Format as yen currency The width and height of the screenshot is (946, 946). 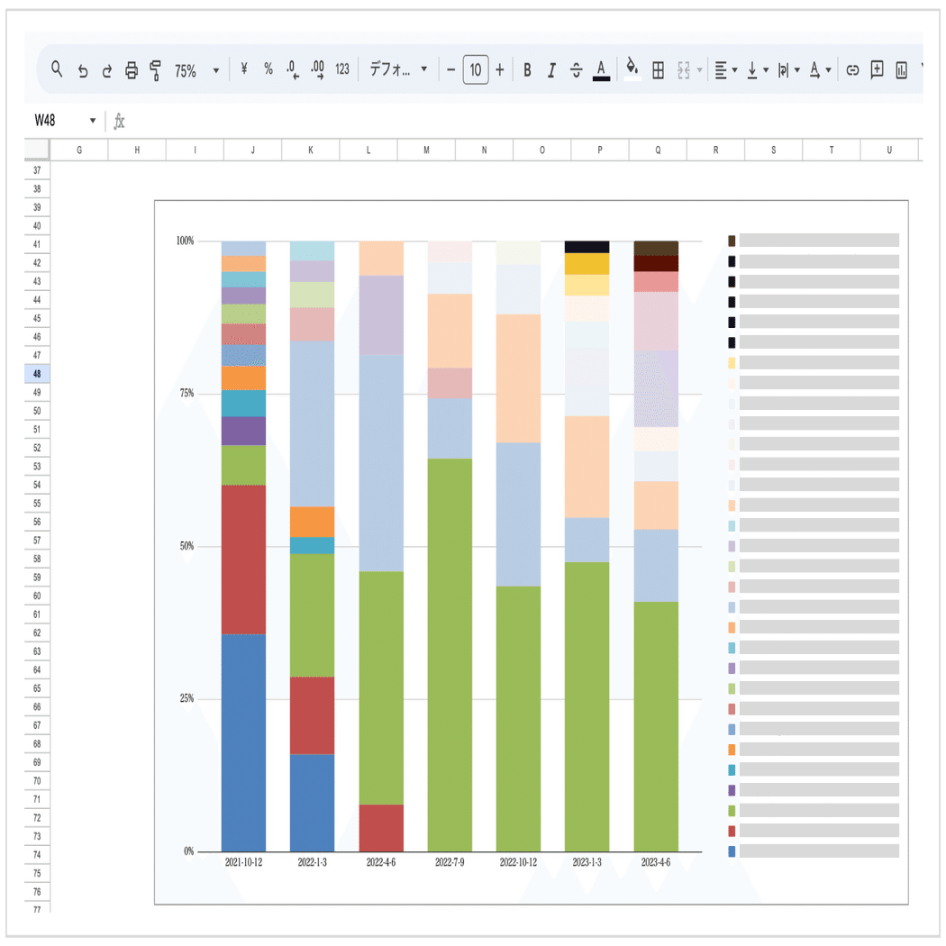pos(244,69)
